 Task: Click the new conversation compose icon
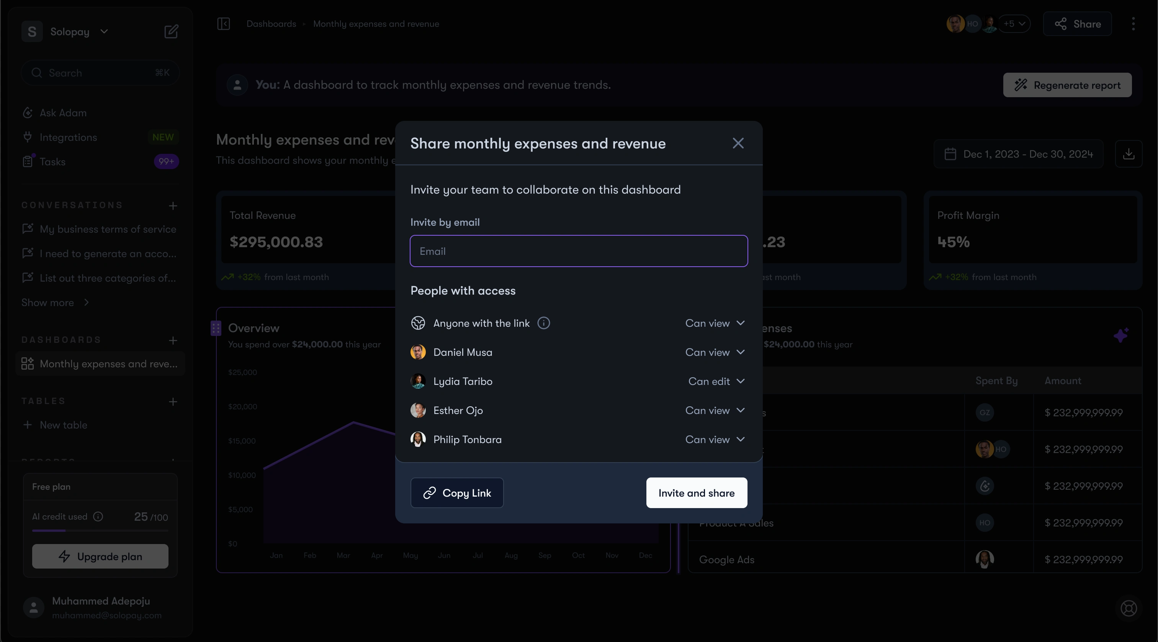click(x=171, y=31)
